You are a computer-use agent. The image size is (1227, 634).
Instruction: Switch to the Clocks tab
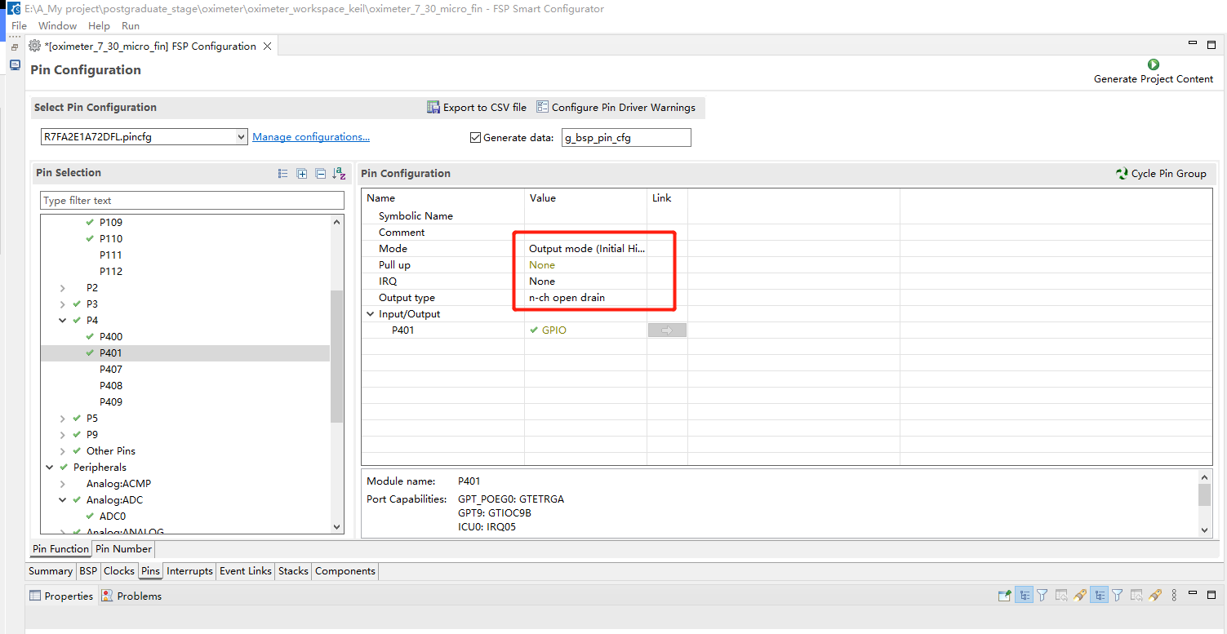point(119,571)
